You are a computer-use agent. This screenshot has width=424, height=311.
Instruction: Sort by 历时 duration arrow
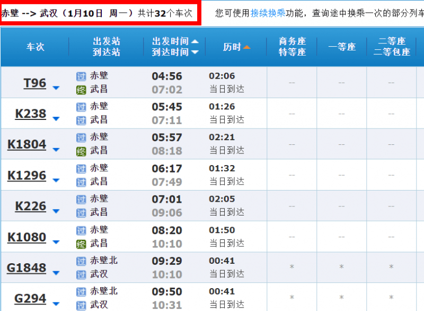pos(246,47)
